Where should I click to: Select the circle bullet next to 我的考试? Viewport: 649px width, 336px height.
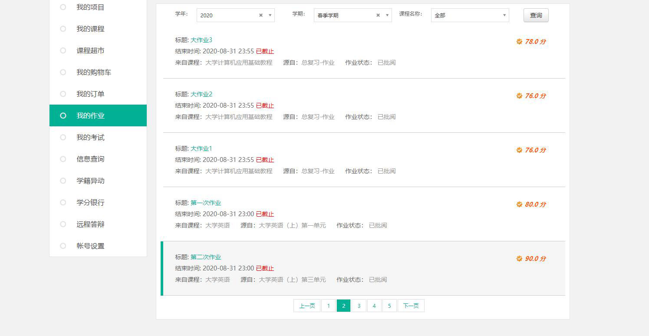pyautogui.click(x=63, y=137)
